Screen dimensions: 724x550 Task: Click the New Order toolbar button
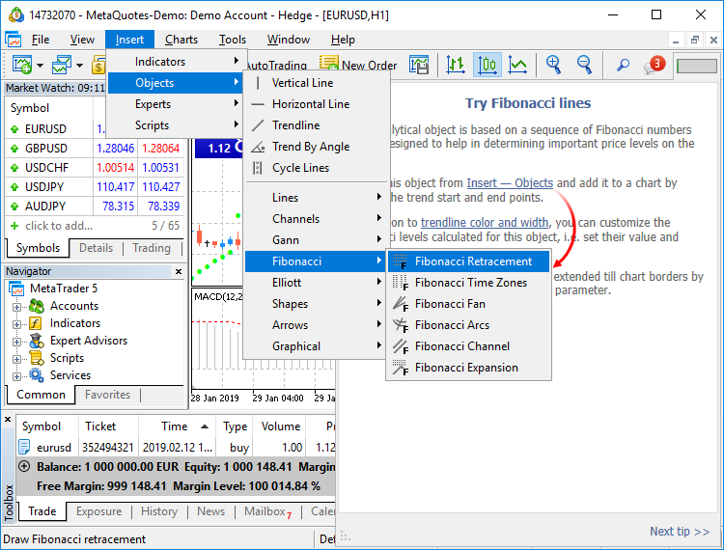(x=358, y=65)
